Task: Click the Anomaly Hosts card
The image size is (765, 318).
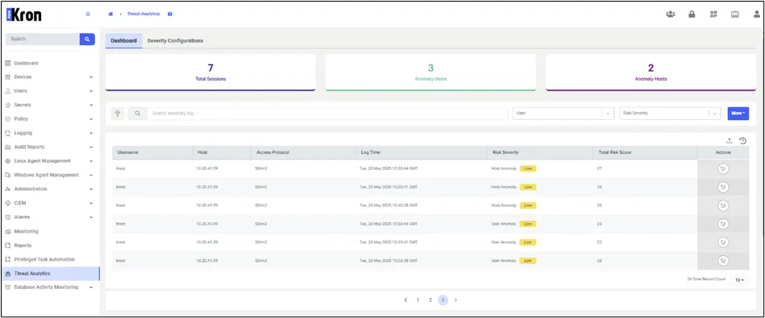Action: point(651,72)
